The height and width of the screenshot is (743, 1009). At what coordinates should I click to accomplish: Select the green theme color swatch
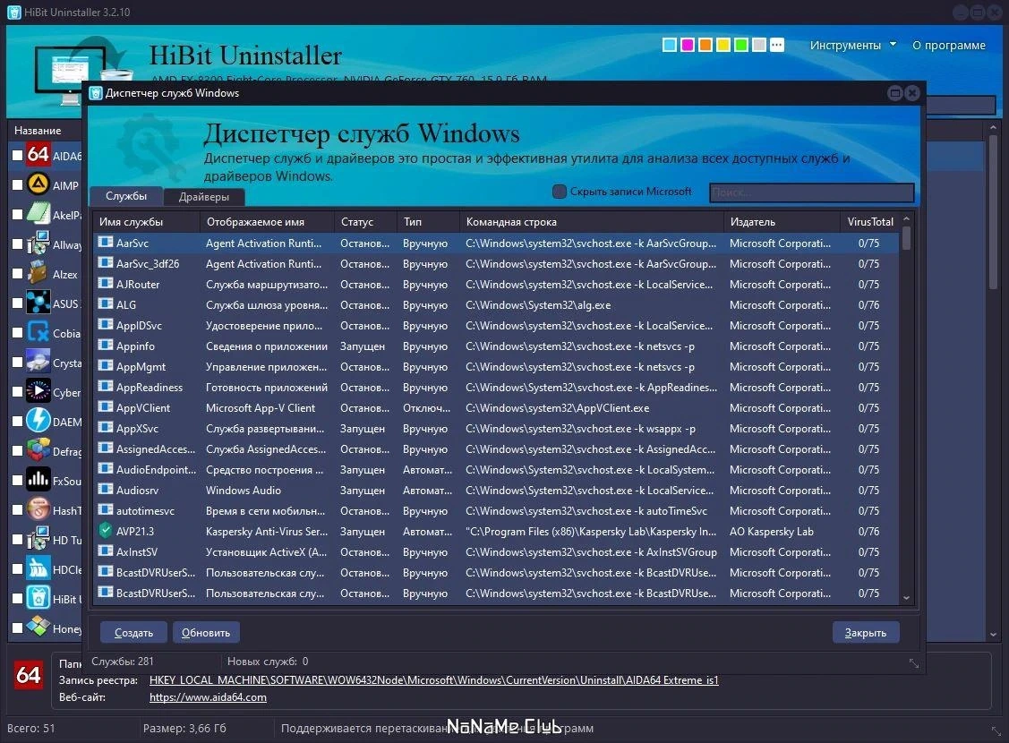tap(741, 45)
